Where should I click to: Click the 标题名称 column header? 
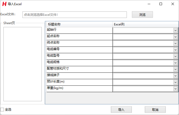click(79, 24)
